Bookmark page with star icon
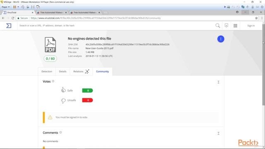 point(256,18)
